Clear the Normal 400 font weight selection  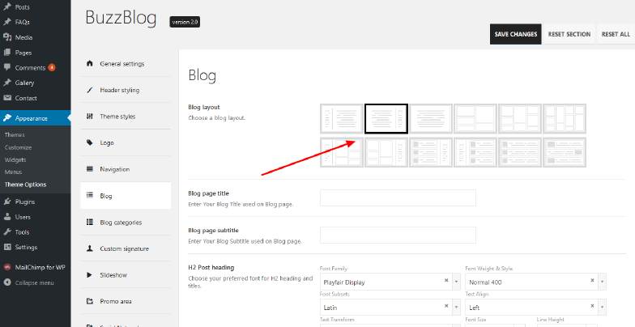click(x=592, y=280)
